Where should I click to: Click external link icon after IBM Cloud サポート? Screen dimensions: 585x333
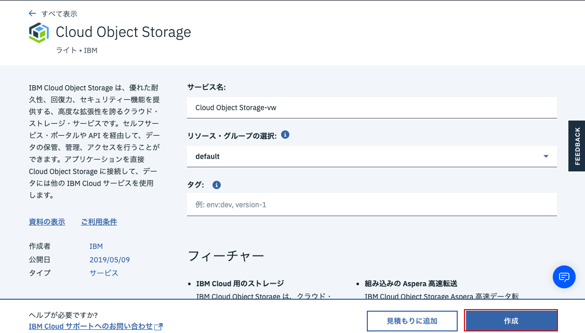[x=158, y=327]
